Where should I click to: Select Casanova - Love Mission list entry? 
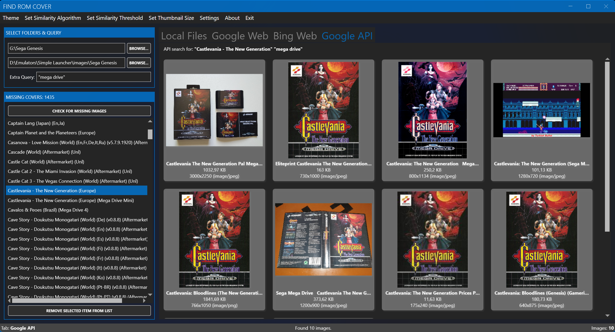(77, 143)
